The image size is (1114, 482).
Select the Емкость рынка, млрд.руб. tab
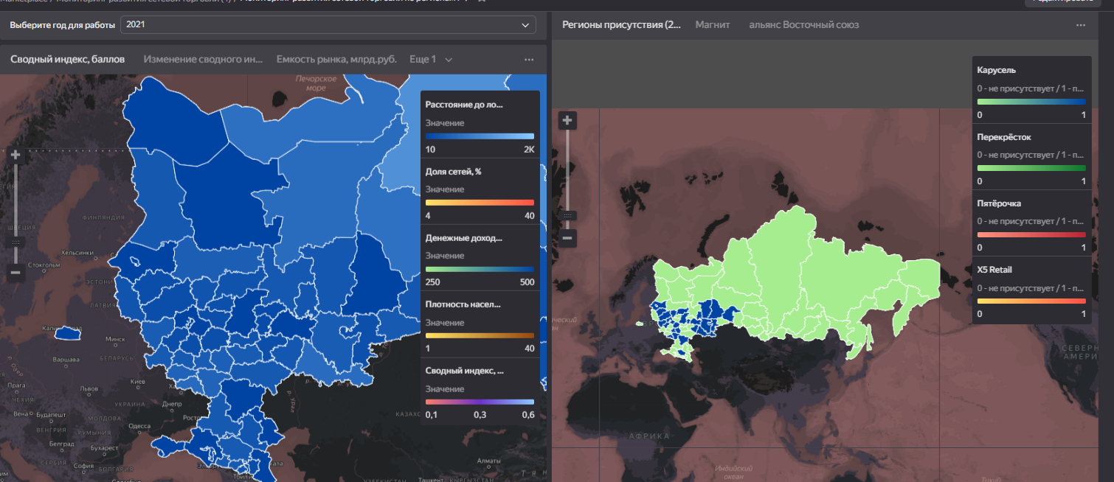[336, 59]
